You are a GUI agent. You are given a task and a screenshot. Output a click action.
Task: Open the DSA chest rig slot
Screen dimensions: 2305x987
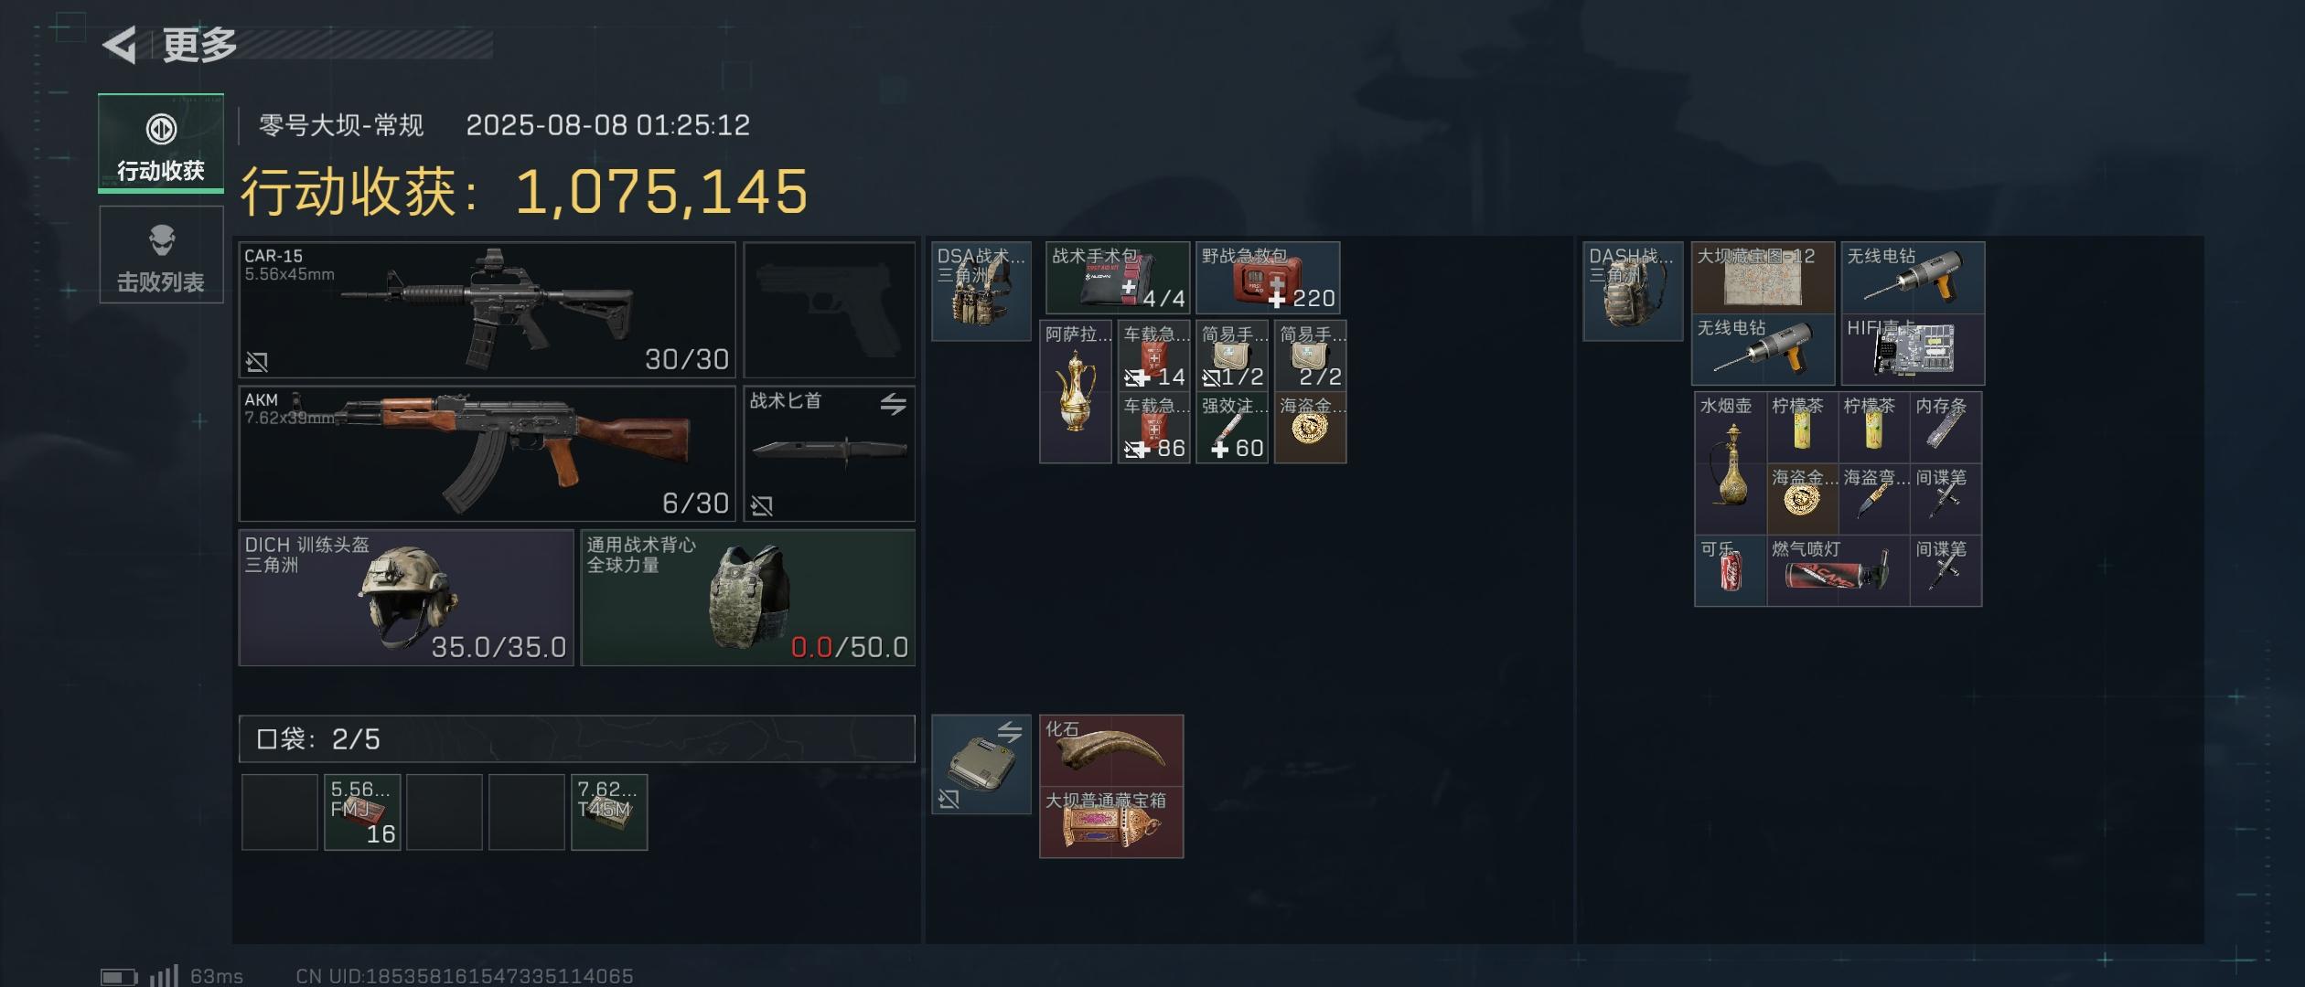[981, 292]
